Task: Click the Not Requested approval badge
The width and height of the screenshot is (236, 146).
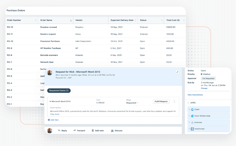Action: [208, 78]
